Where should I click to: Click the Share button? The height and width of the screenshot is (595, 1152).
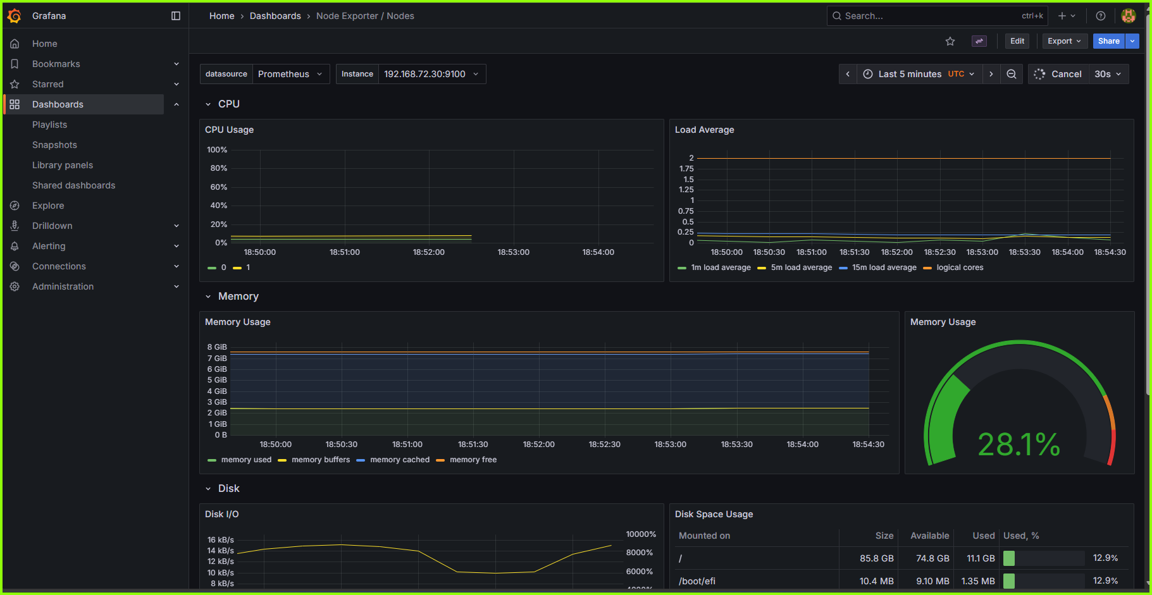click(x=1108, y=40)
